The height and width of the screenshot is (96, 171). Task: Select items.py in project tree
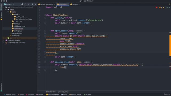point(17,24)
